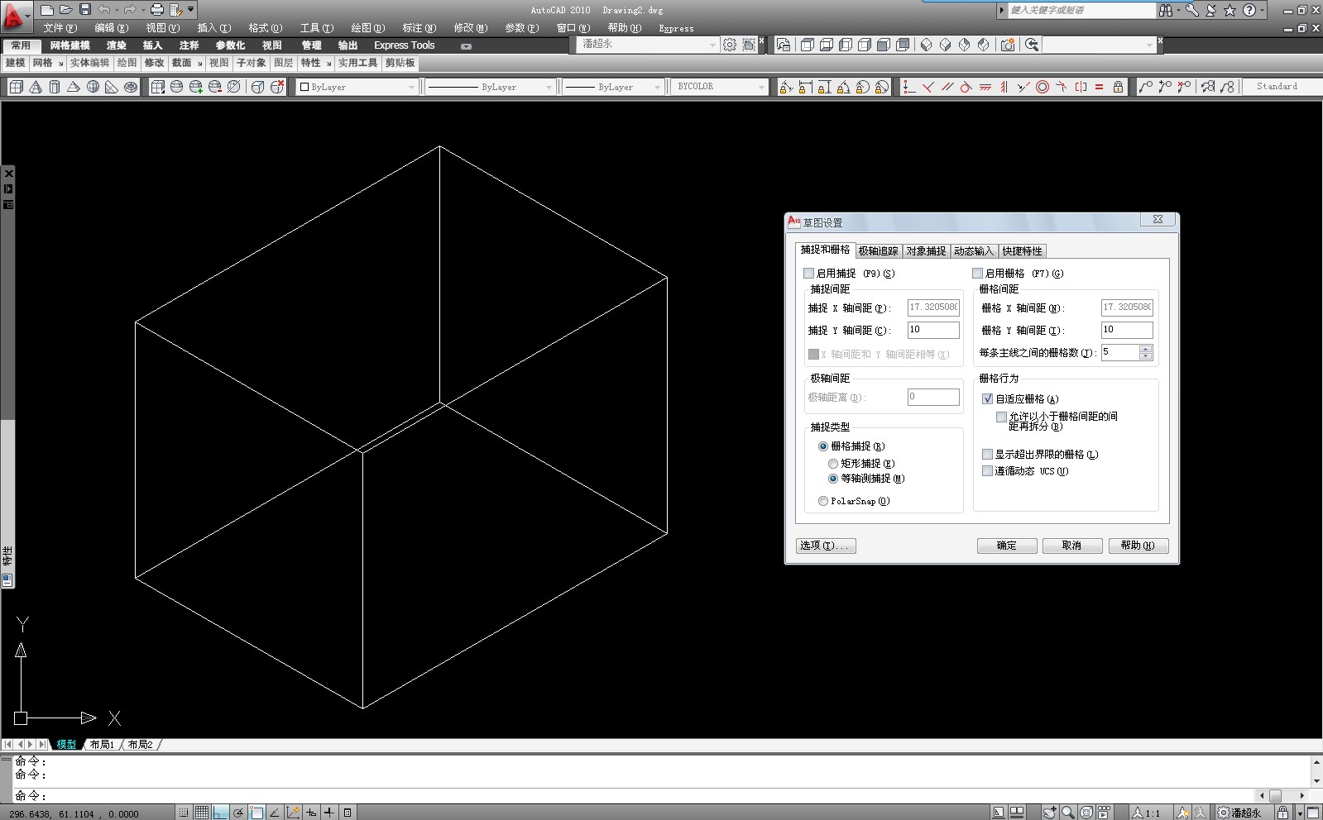Image resolution: width=1323 pixels, height=820 pixels.
Task: Click the 确定 button in 草图设置 dialog
Action: pyautogui.click(x=1007, y=546)
